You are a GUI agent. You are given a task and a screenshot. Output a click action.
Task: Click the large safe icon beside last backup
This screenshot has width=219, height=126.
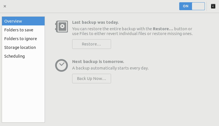tap(61, 27)
